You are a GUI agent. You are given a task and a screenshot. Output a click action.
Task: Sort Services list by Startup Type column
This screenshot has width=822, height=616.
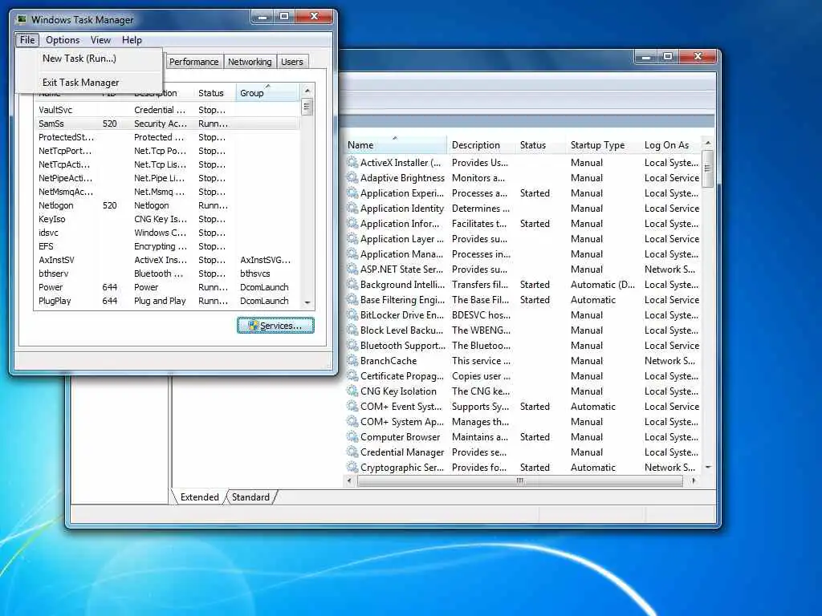point(603,145)
